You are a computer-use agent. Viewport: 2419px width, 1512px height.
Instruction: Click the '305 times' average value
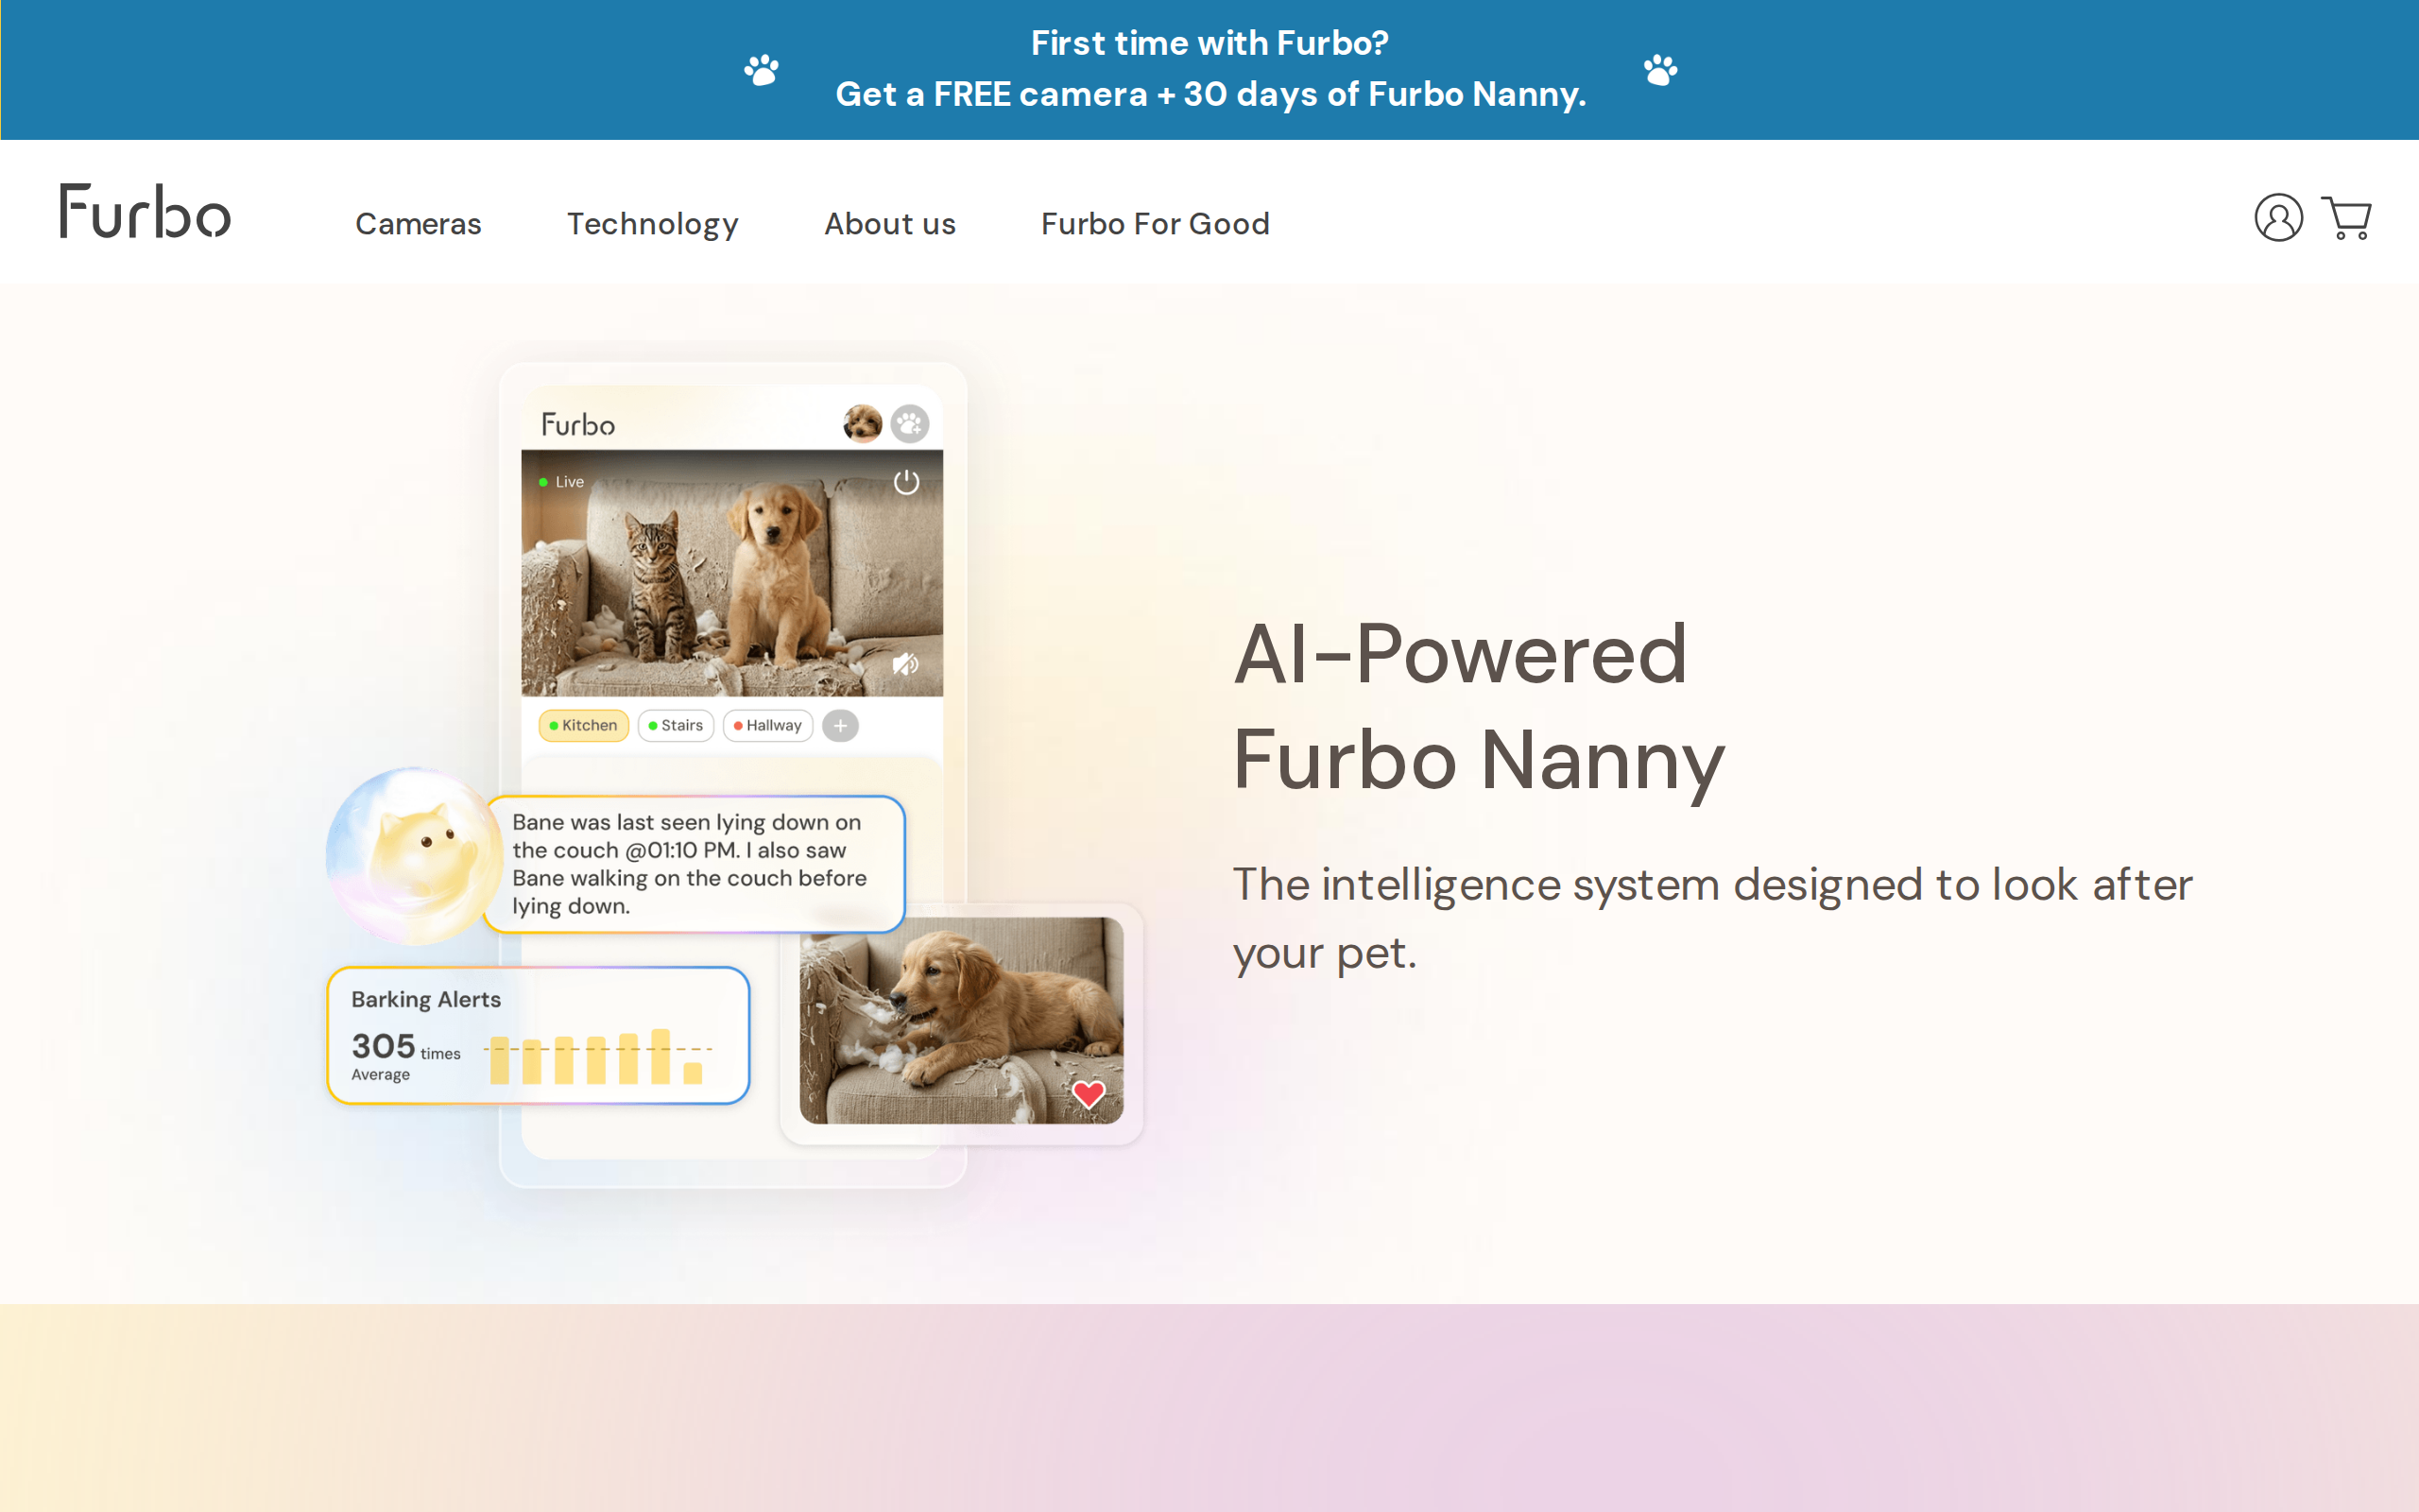pos(405,1047)
